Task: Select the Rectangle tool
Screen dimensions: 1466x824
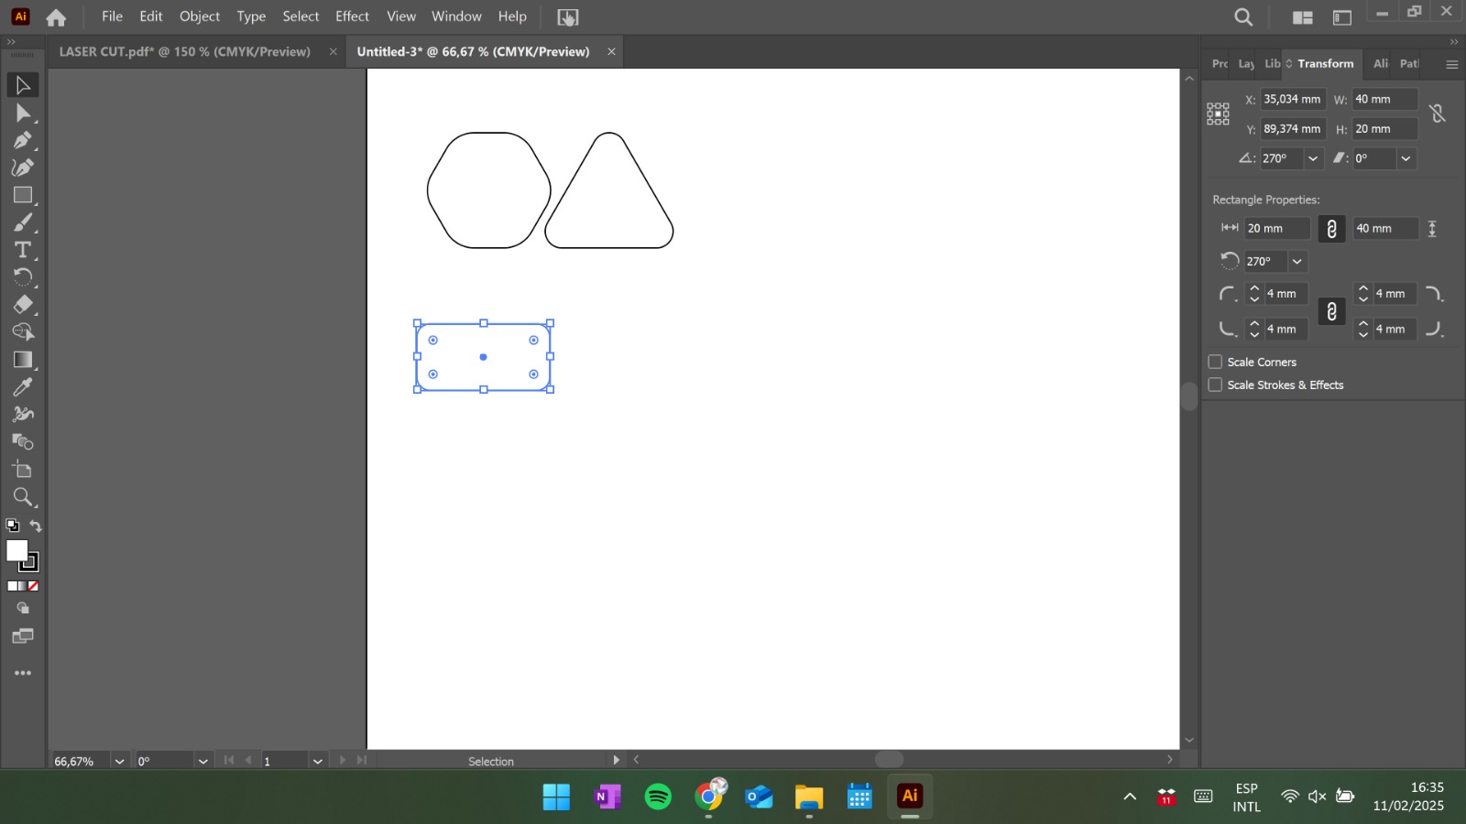Action: pos(23,195)
